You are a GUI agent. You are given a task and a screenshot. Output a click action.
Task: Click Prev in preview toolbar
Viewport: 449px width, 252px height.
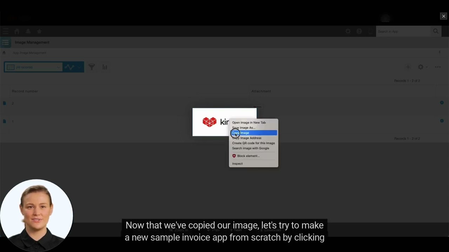point(213,230)
